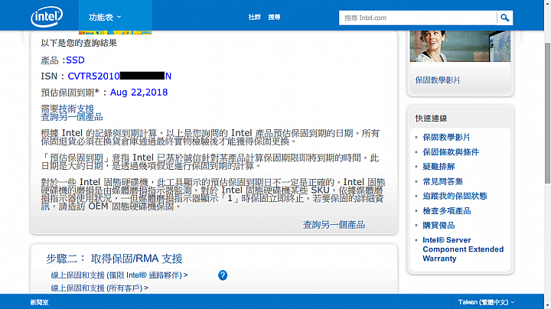The height and width of the screenshot is (309, 551).
Task: Click the 快速連線 panel heading
Action: tap(431, 119)
